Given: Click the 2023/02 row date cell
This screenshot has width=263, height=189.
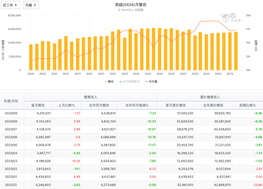Looking at the screenshot, I should pyautogui.click(x=11, y=169).
